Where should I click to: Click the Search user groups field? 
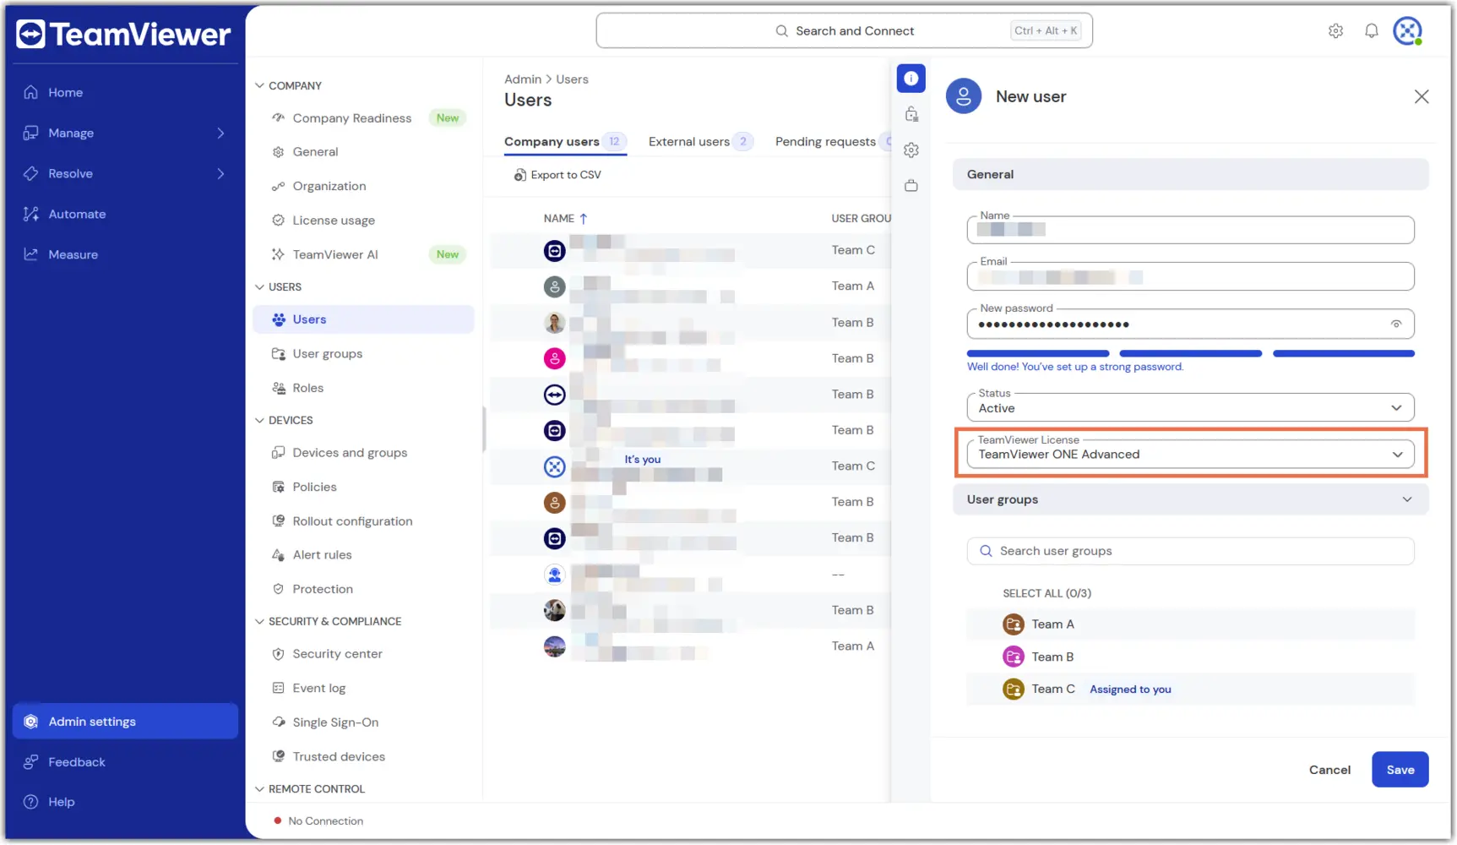click(1190, 551)
